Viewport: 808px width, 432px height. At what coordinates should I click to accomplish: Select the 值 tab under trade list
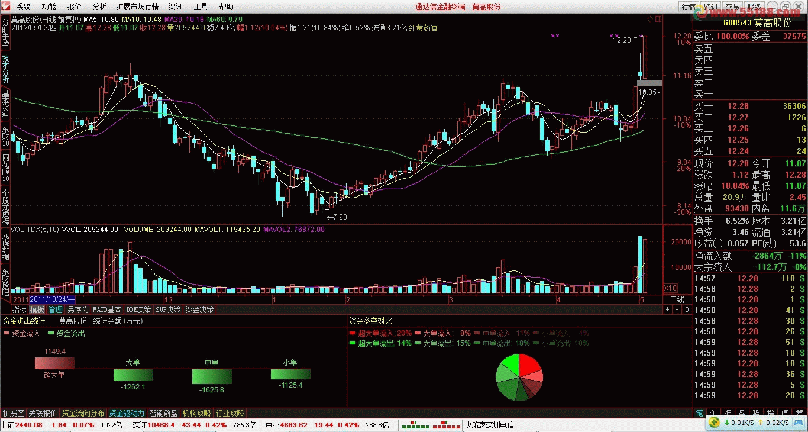[785, 412]
